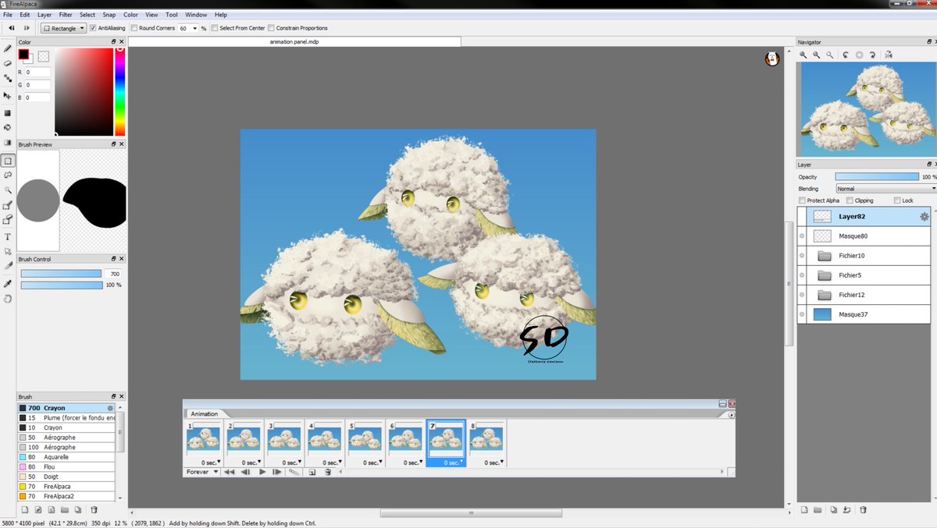Click the Undo arrow in the toolbar
The width and height of the screenshot is (937, 528).
tap(11, 28)
